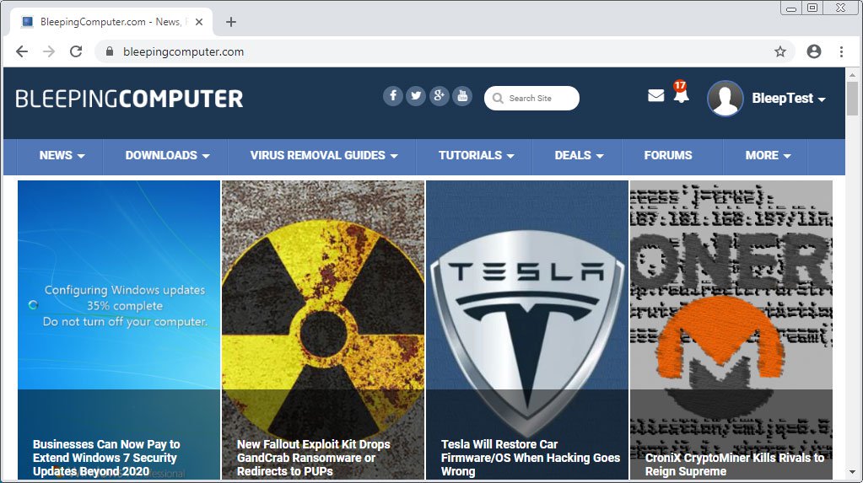863x483 pixels.
Task: Click the YouTube channel icon
Action: [461, 96]
